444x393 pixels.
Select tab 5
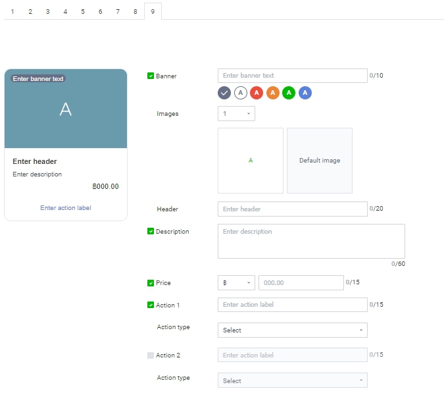pyautogui.click(x=83, y=12)
